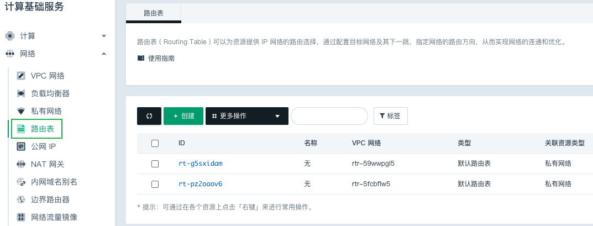This screenshot has width=593, height=226.
Task: Click 默认路由表 in rt-pz2oaov6 row
Action: point(474,184)
